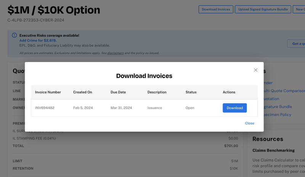Click the Created On column header

coord(83,92)
